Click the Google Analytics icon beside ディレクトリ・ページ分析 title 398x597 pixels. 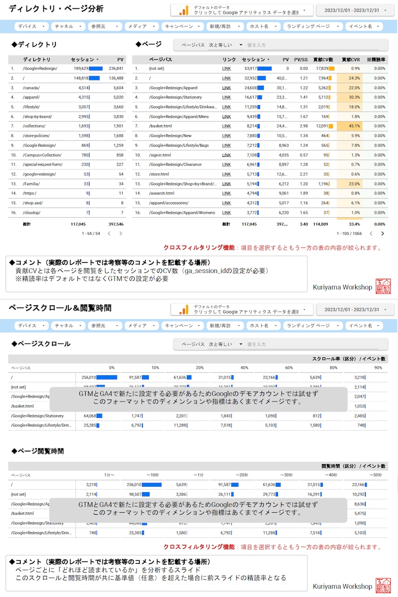184,10
